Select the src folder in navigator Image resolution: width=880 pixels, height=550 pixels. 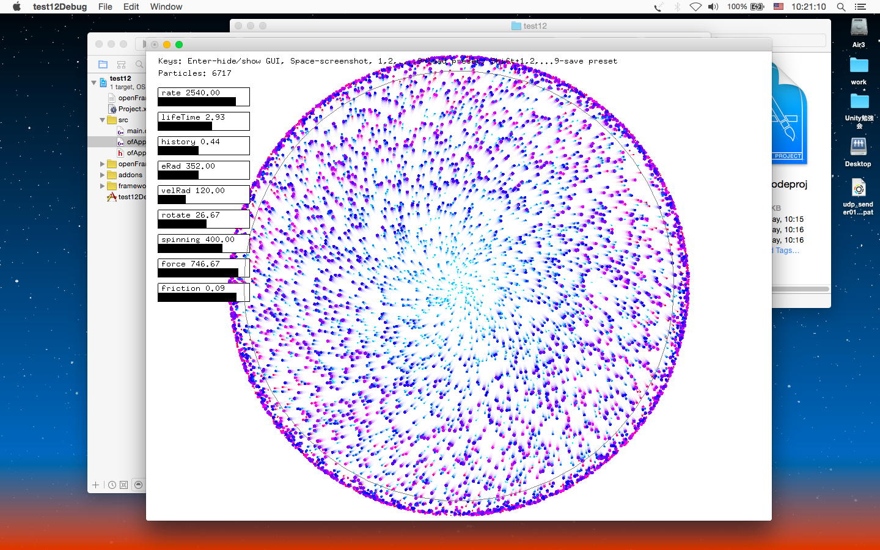click(x=117, y=120)
